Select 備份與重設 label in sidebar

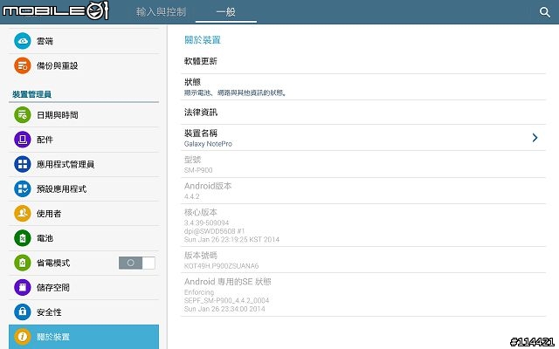(58, 65)
